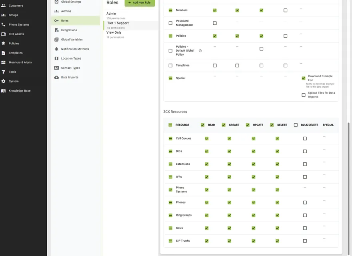
Task: Toggle 3CX Resources READ header checkbox
Action: [202, 125]
